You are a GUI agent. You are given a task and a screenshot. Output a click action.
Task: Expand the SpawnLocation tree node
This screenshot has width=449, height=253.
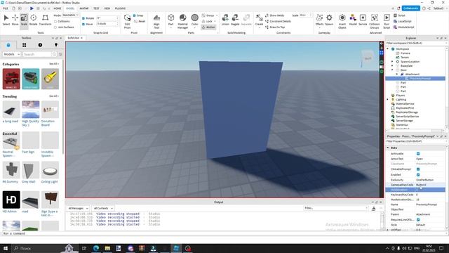pos(392,61)
